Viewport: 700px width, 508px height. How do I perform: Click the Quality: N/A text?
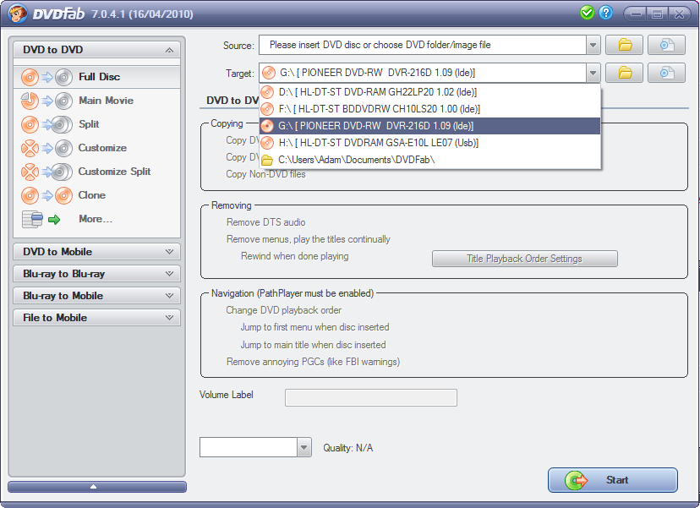[347, 448]
